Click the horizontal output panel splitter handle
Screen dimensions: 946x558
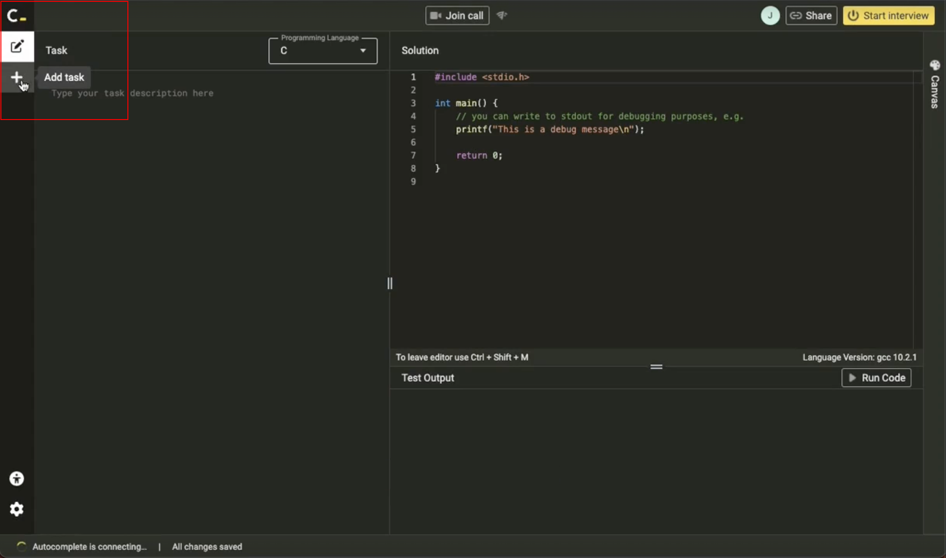pyautogui.click(x=657, y=367)
